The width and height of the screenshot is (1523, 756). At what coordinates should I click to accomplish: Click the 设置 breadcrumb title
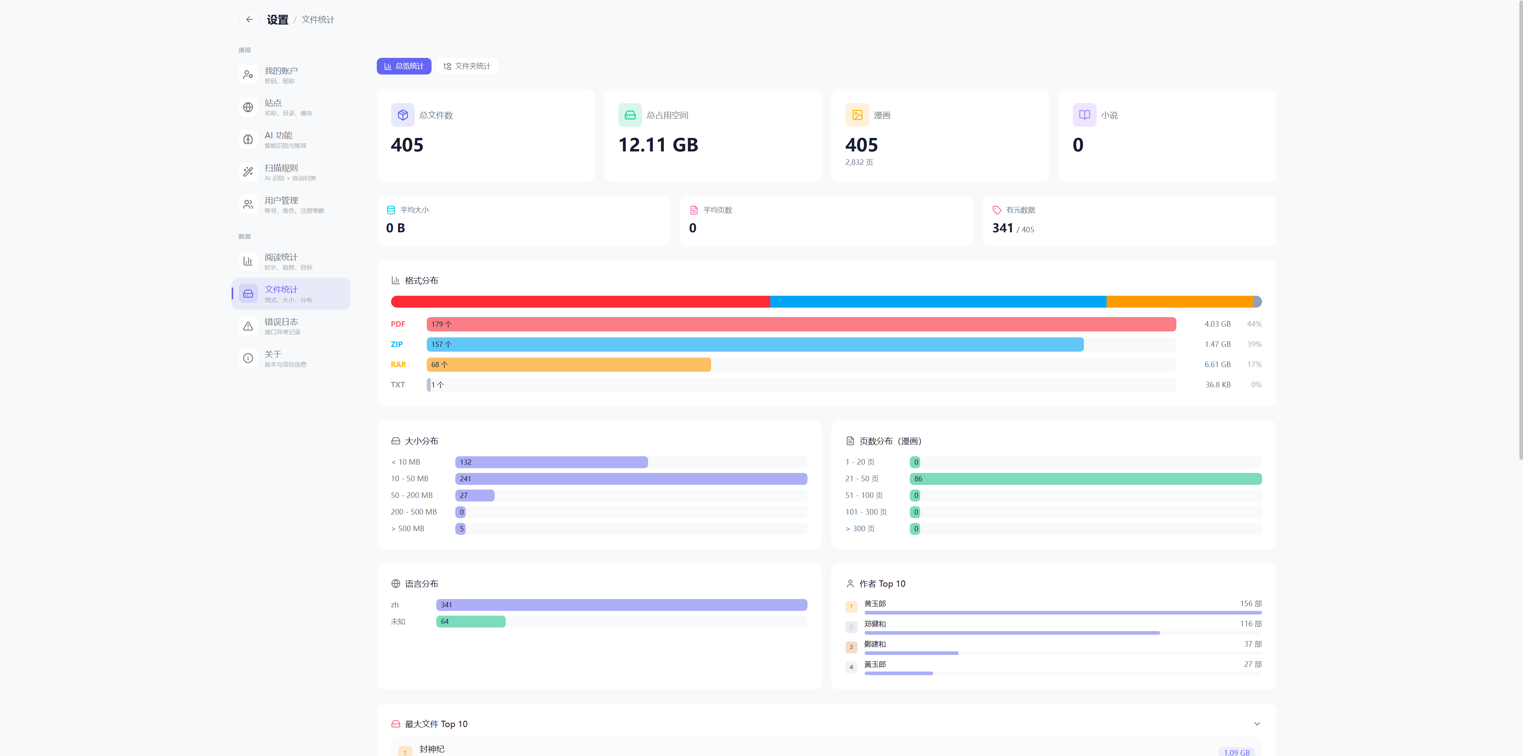point(277,19)
